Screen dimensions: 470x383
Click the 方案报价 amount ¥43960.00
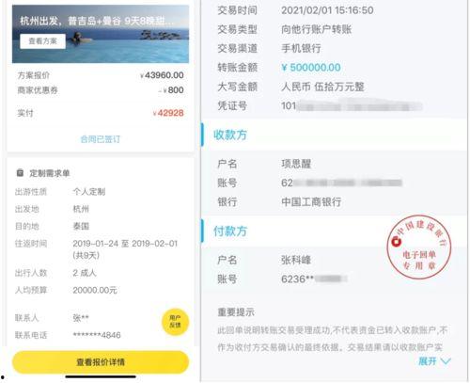click(x=162, y=75)
